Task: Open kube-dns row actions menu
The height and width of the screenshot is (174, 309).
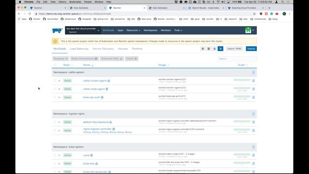Action: click(253, 163)
